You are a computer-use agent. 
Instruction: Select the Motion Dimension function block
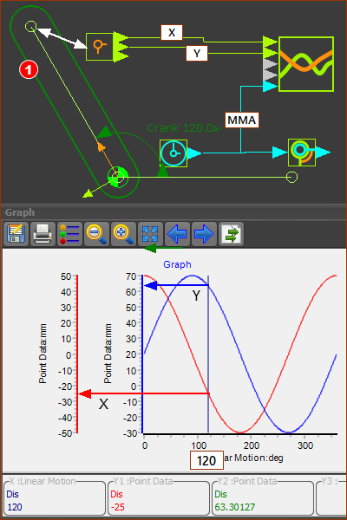coord(302,153)
